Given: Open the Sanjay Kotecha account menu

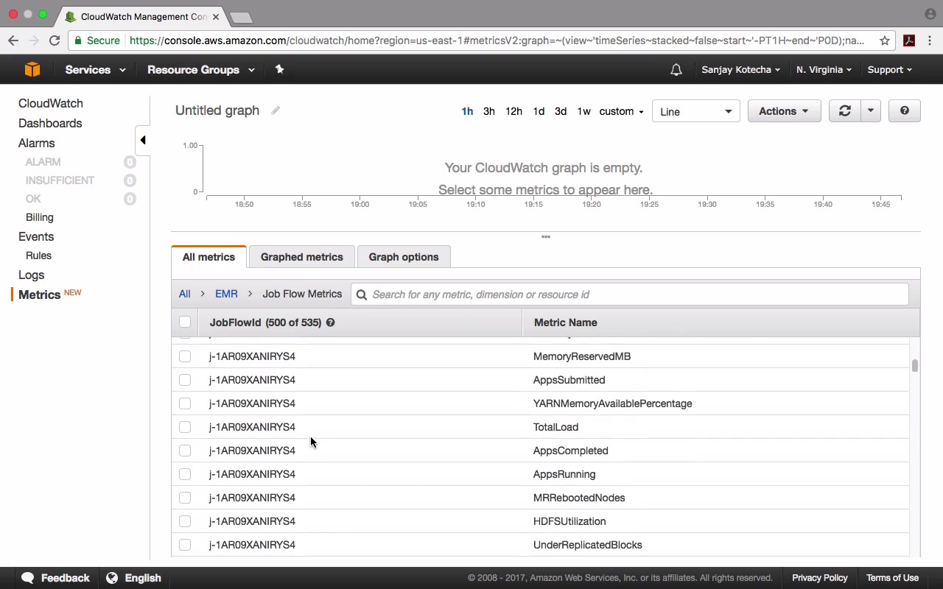Looking at the screenshot, I should [x=741, y=70].
